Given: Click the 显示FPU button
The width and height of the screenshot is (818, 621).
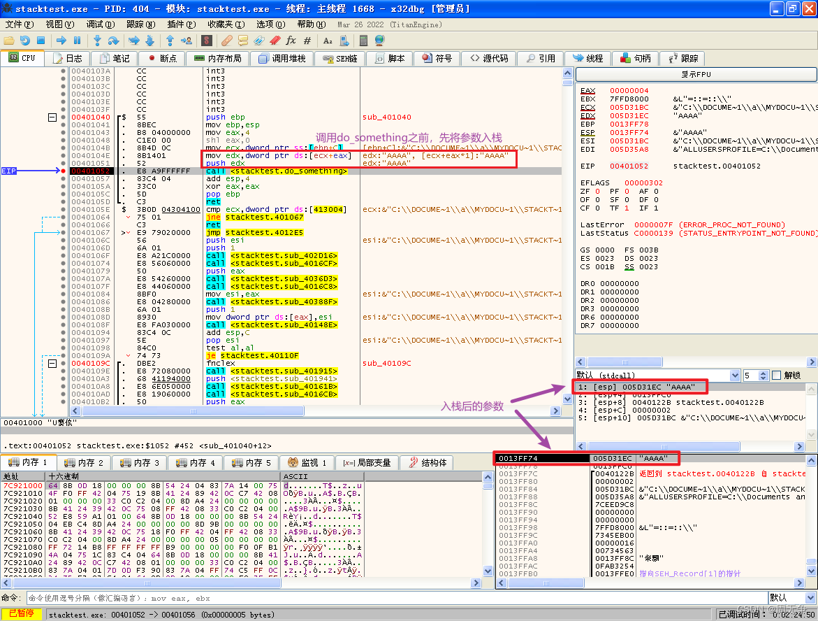Looking at the screenshot, I should click(x=696, y=74).
